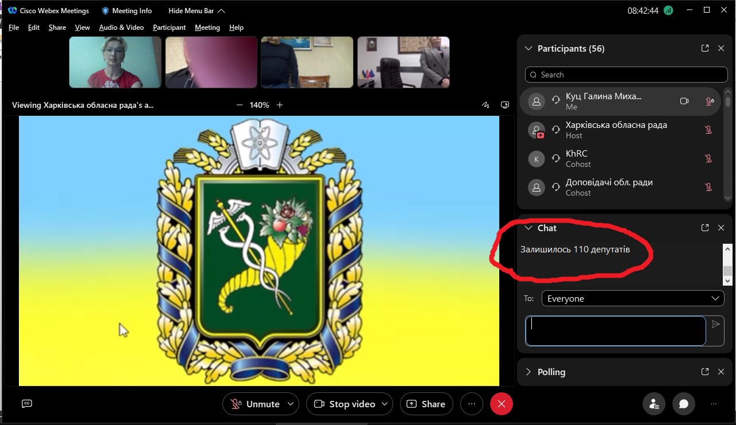
Task: Open Meeting Info
Action: tap(127, 11)
